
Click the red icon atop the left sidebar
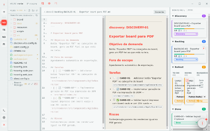tap(4, 5)
